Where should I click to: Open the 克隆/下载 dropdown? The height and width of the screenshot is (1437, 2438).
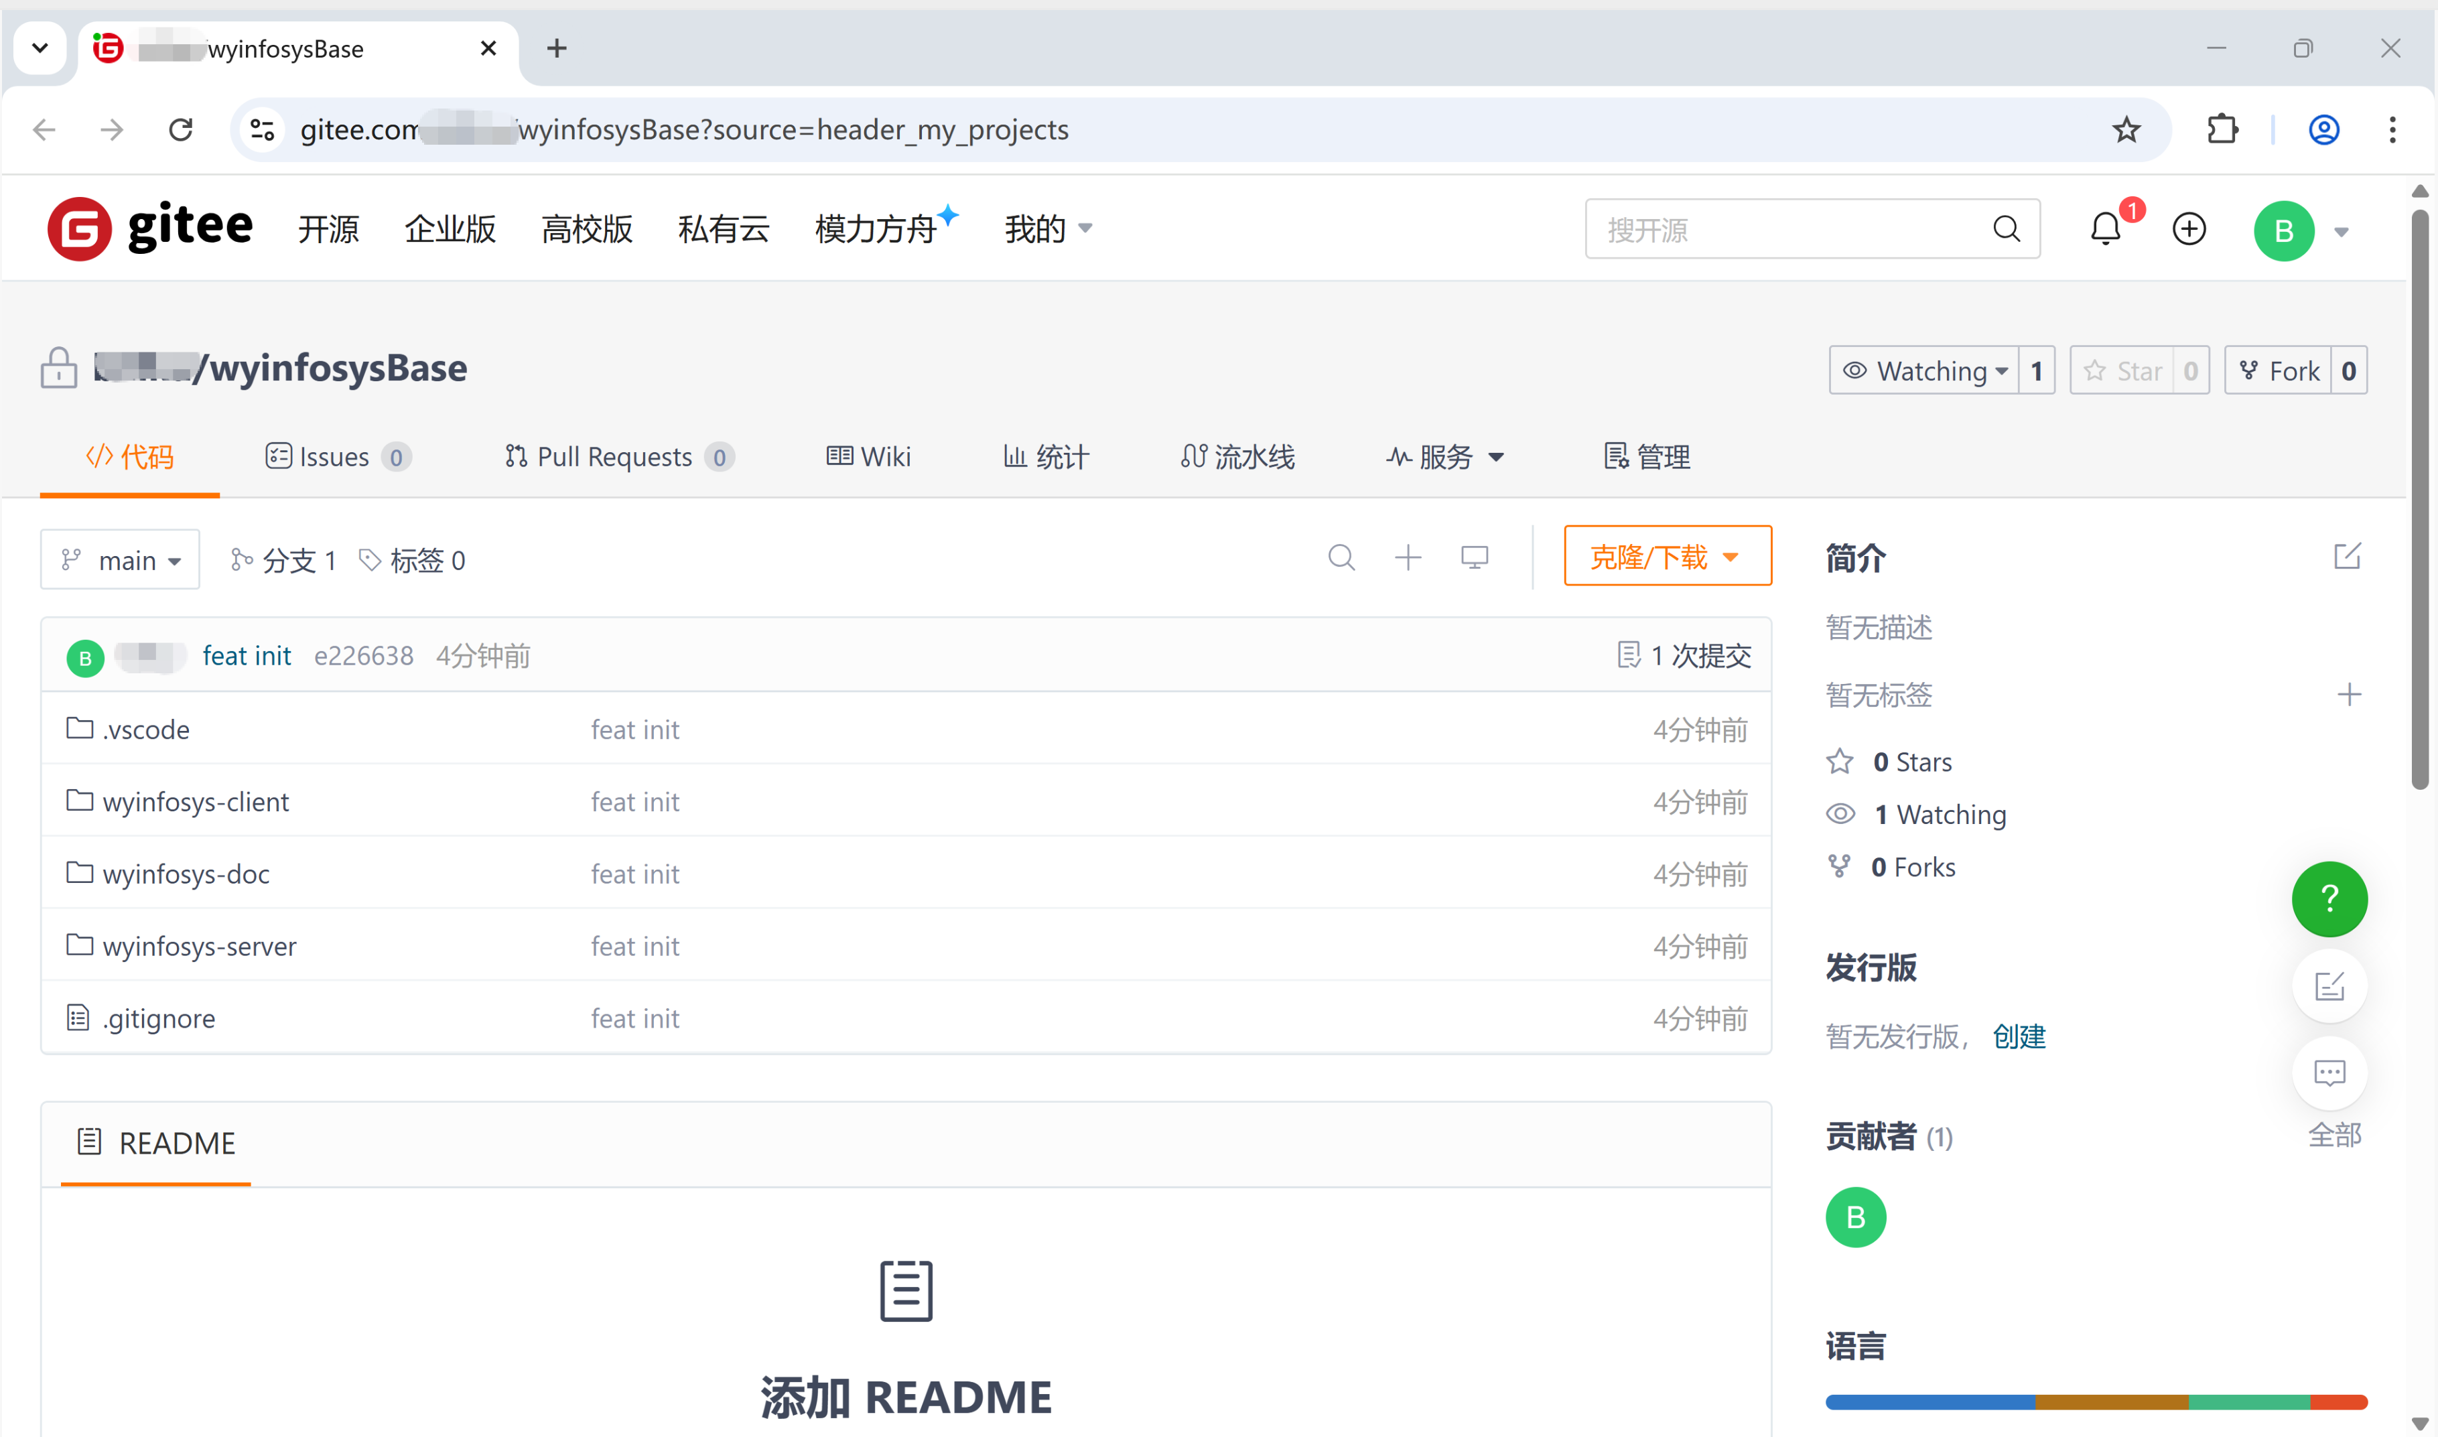point(1666,556)
